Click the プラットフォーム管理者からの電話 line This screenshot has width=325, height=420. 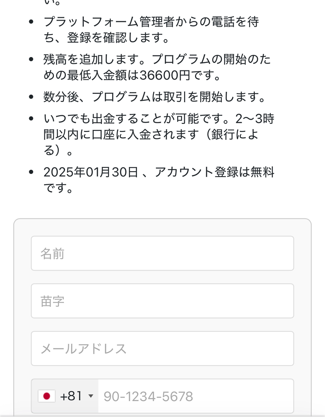pos(151,22)
